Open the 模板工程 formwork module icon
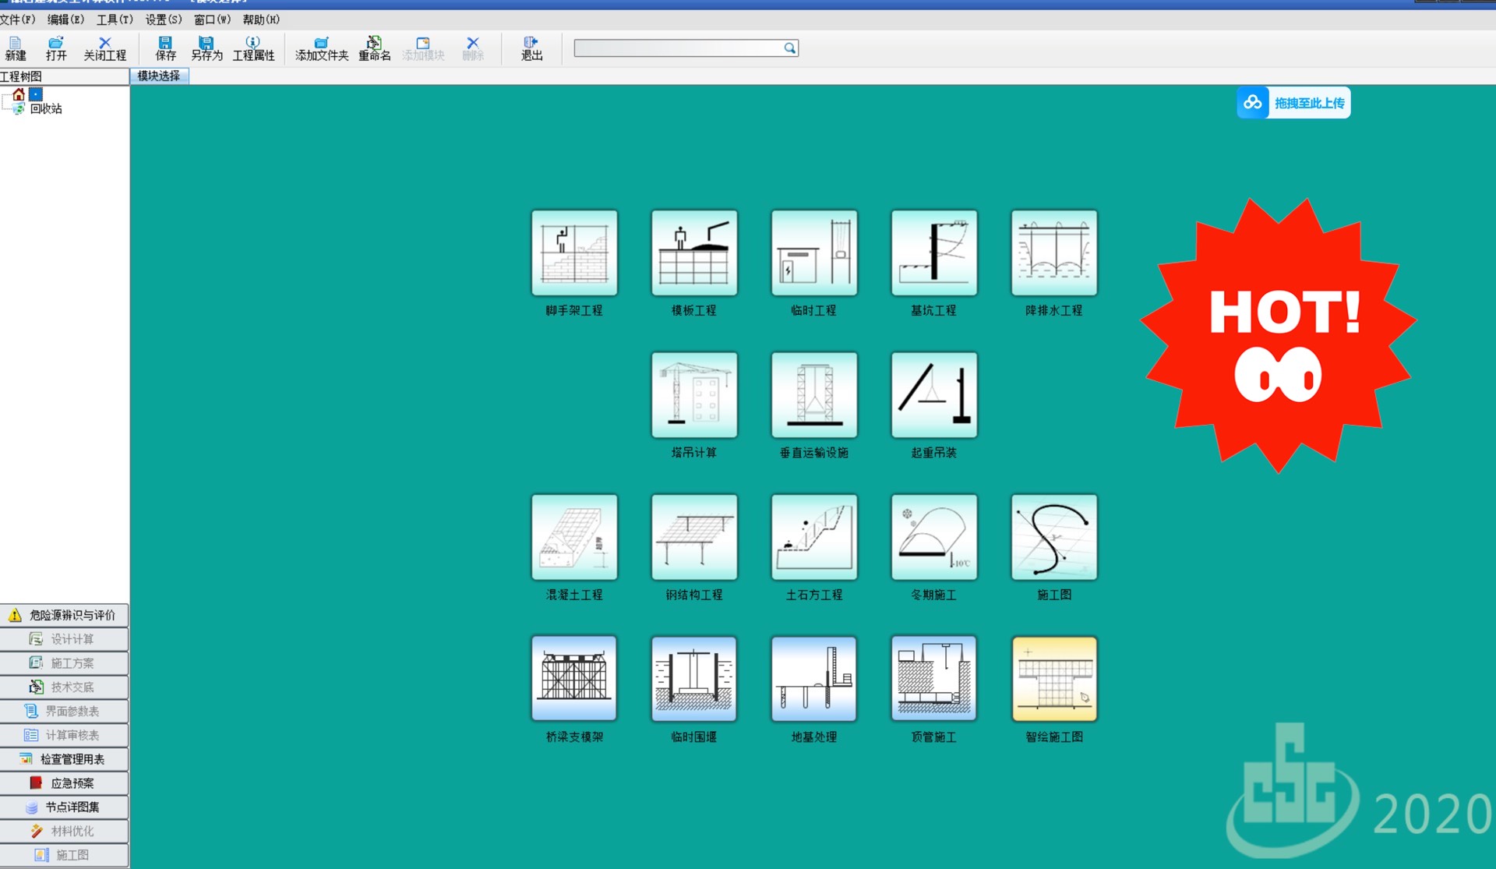The height and width of the screenshot is (869, 1496). (693, 253)
